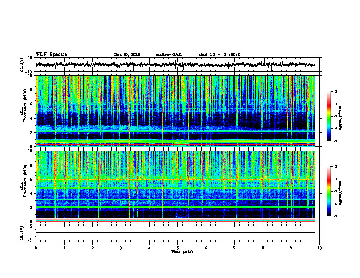Click the "-7" label on ch.2 colorbar
The height and width of the screenshot is (278, 360).
coord(335,216)
